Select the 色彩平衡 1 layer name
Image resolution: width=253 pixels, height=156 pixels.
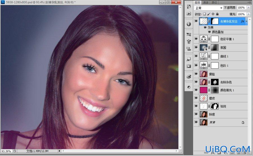(x=227, y=39)
